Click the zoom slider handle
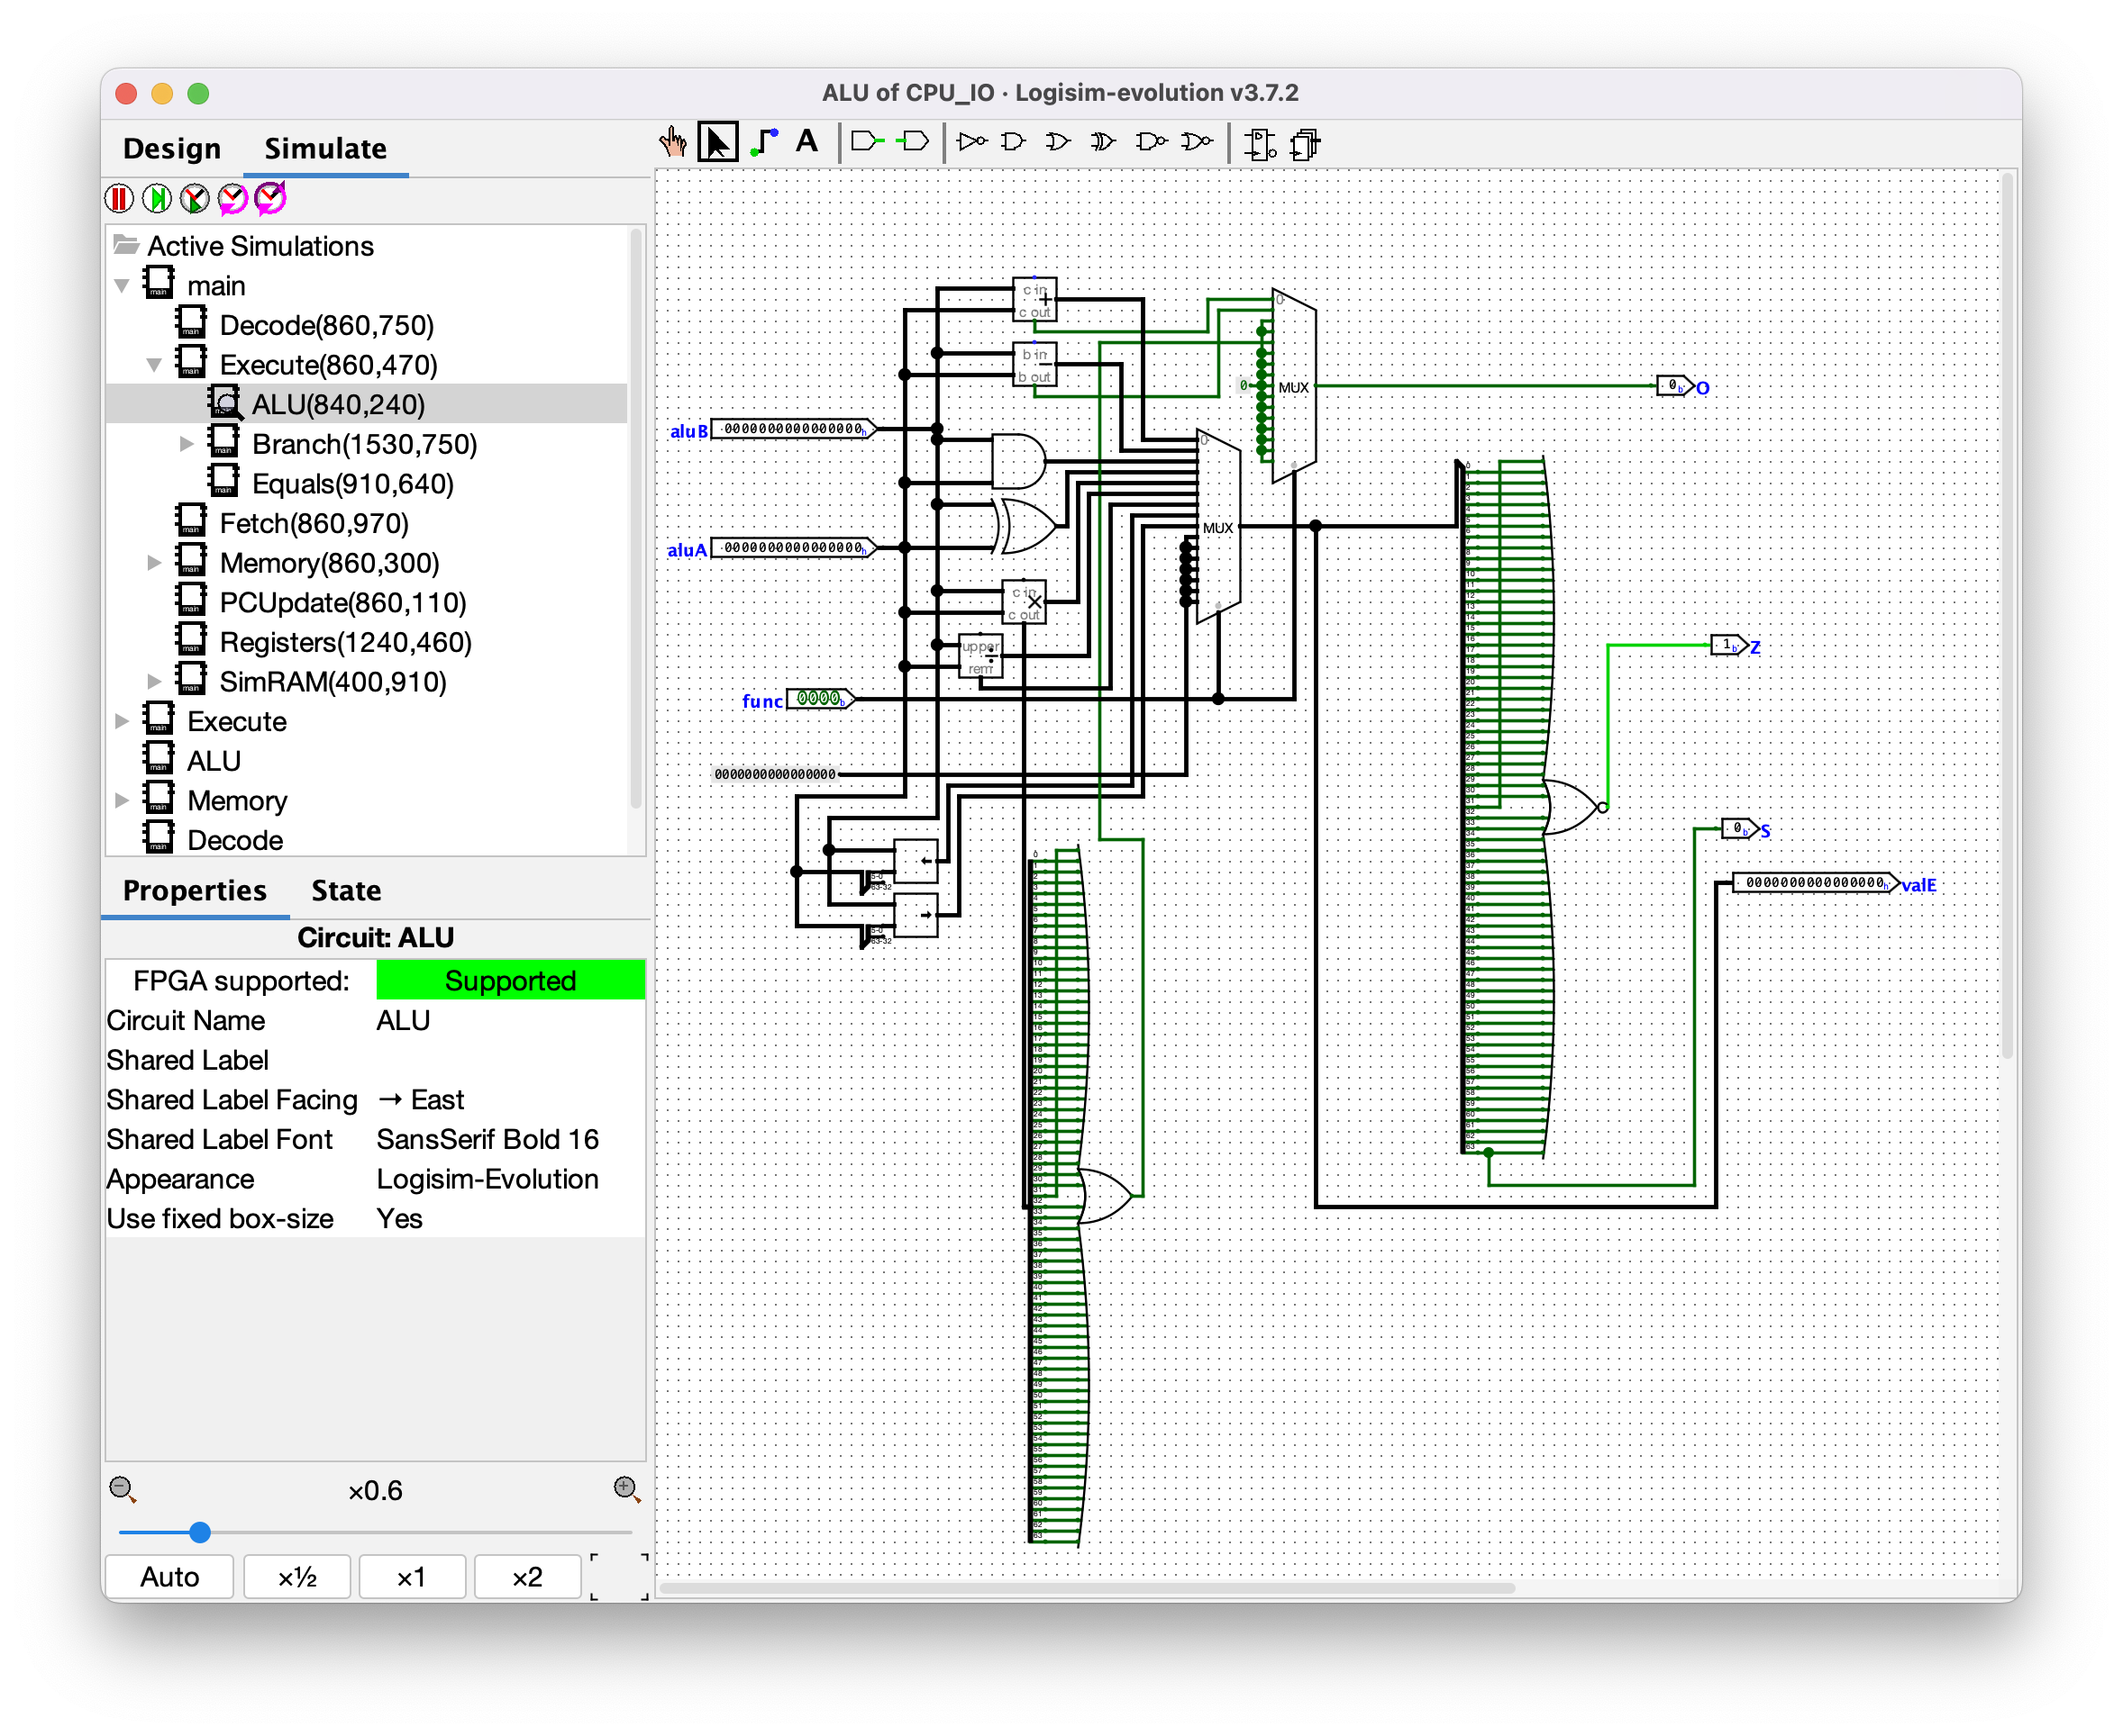Screen dimensions: 2123x1736 coord(200,1532)
